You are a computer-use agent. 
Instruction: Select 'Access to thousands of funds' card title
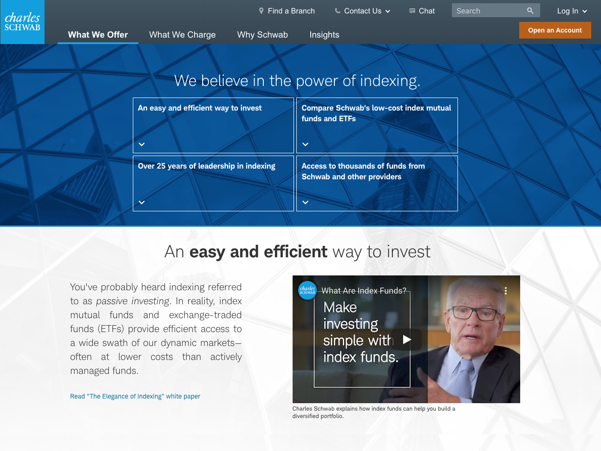click(x=363, y=171)
